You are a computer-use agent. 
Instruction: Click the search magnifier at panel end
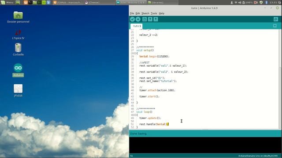pyautogui.click(x=280, y=3)
